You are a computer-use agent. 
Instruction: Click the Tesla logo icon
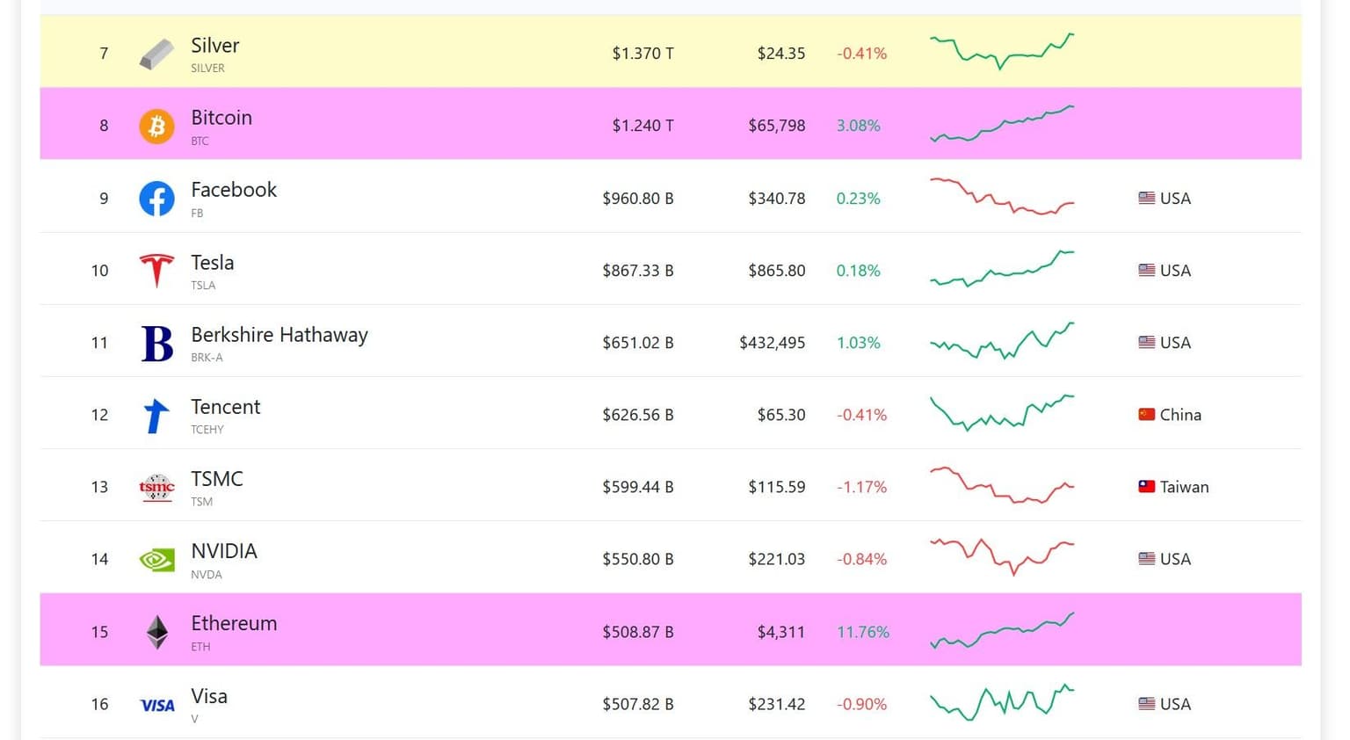156,271
